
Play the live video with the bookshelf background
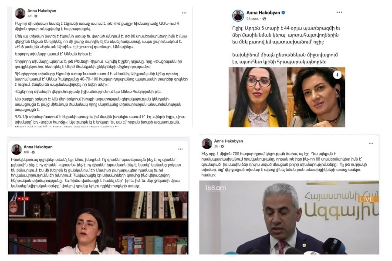[x=98, y=223]
